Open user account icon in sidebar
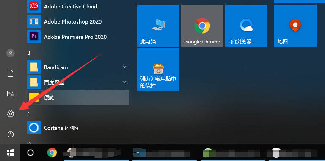325x161 pixels. coord(11,53)
